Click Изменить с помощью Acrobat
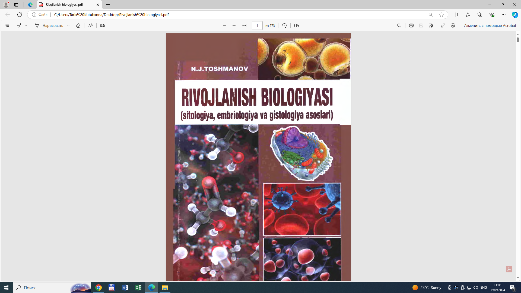This screenshot has height=293, width=521. 490,26
